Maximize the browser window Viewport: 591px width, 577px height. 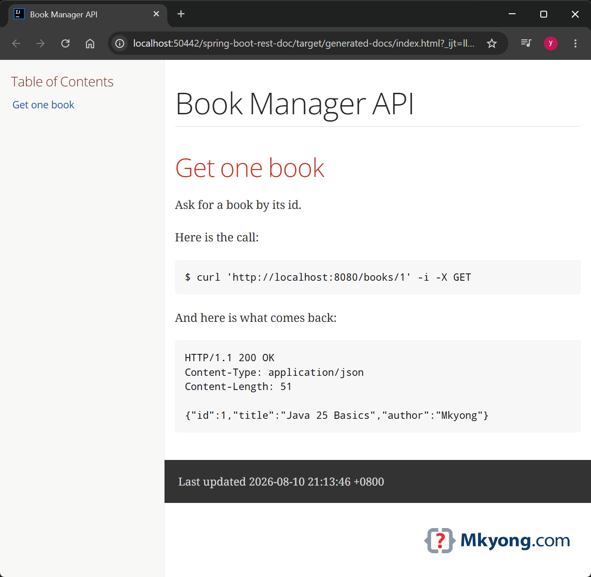(x=543, y=14)
